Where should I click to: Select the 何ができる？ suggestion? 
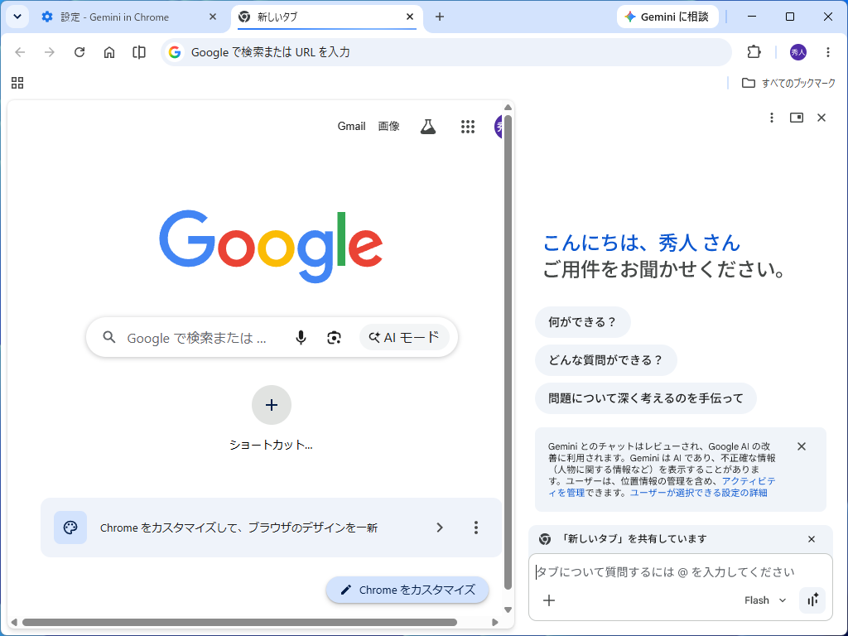(582, 322)
